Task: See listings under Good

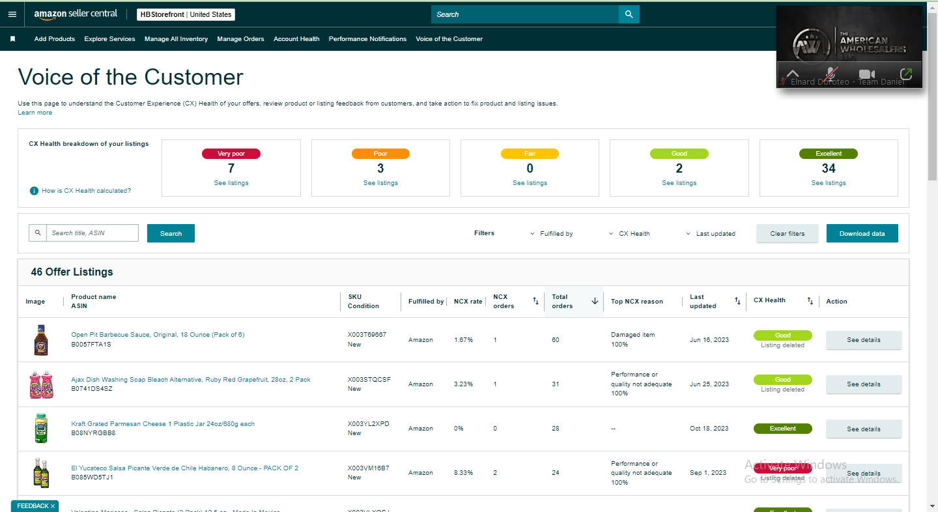Action: [x=679, y=183]
